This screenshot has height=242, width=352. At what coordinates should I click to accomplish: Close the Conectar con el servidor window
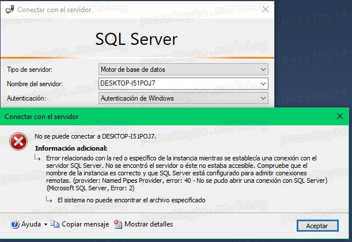pyautogui.click(x=264, y=10)
